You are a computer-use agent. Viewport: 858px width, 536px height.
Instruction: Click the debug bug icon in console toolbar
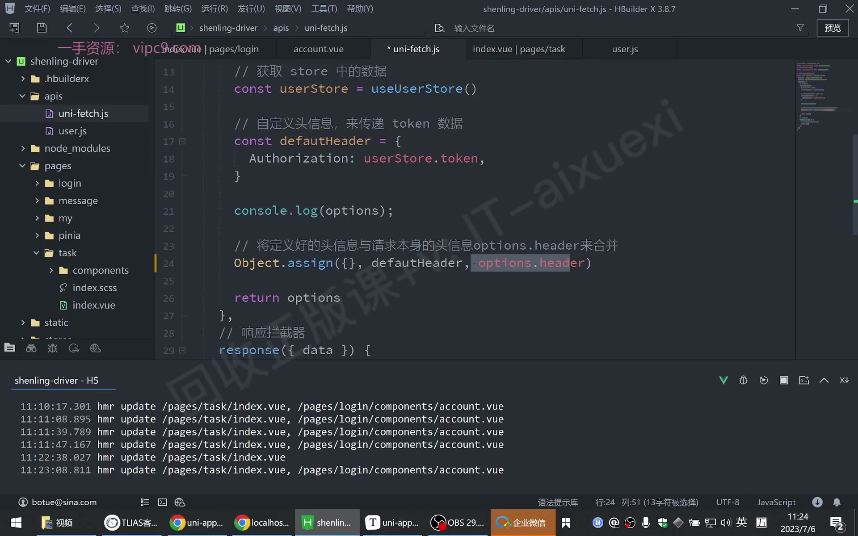743,380
